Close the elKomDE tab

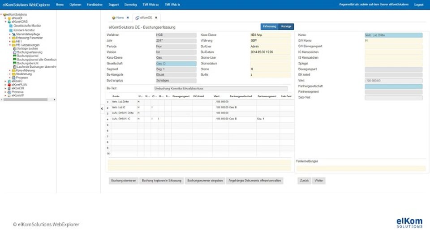pyautogui.click(x=156, y=18)
